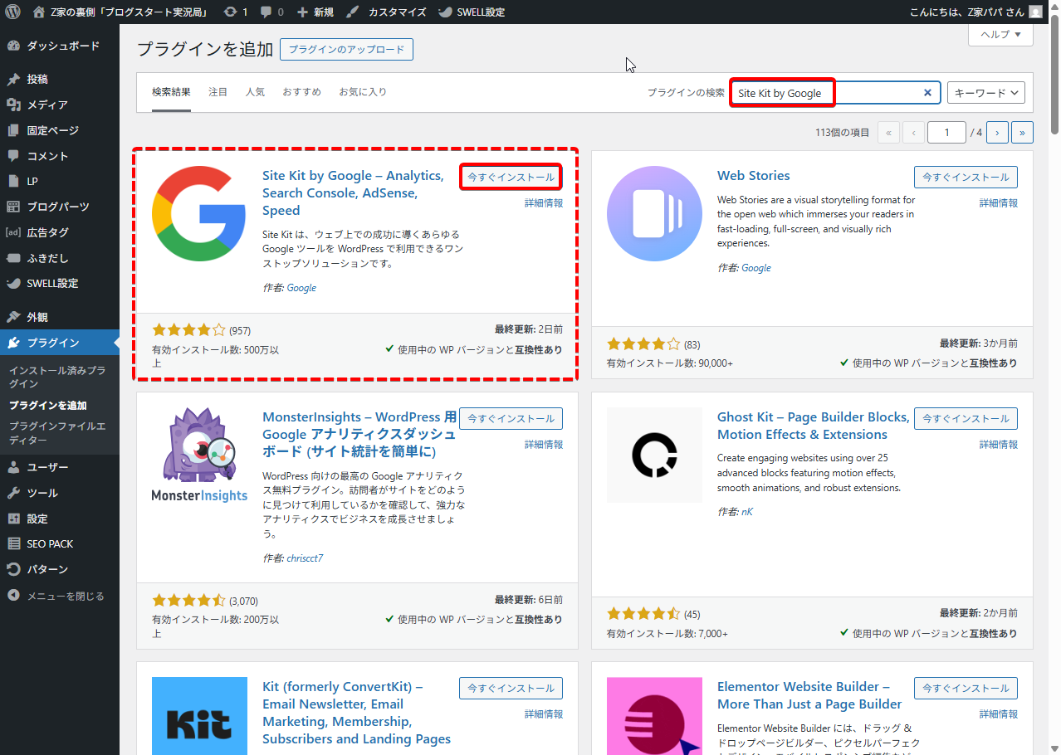Click the メディア icon in sidebar
The height and width of the screenshot is (755, 1061).
13,105
